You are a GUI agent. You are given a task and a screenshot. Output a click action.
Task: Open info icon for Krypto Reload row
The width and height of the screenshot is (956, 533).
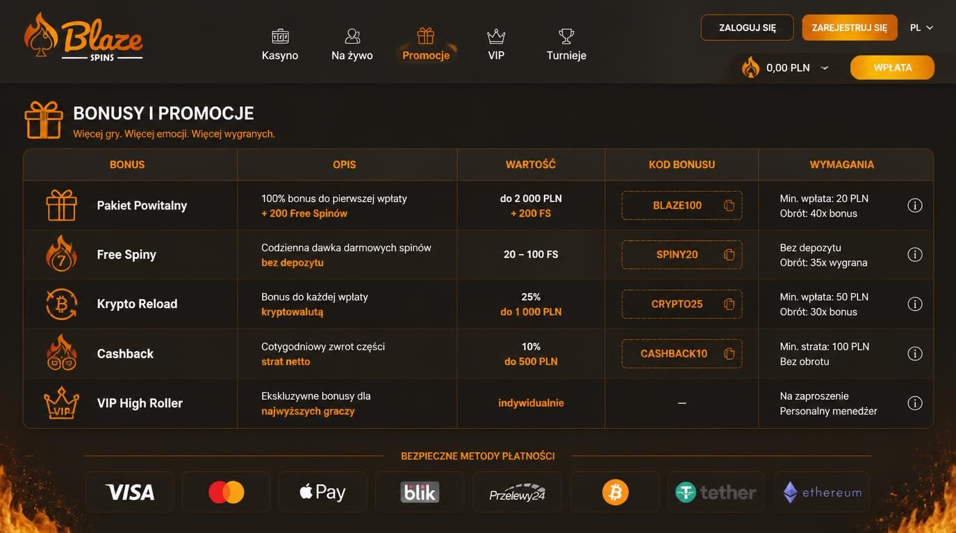[x=915, y=304]
